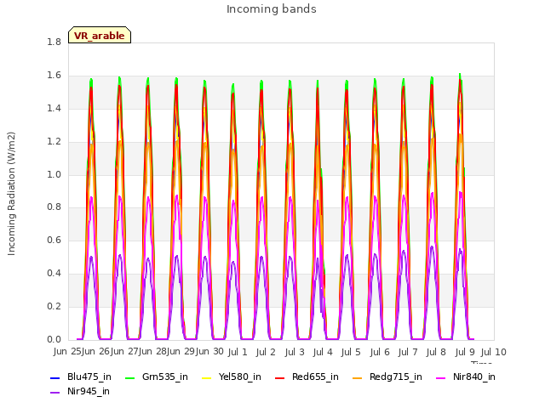Image resolution: width=545 pixels, height=408 pixels.
Task: Click the Jul 3 x-axis date label
Action: pos(295,353)
